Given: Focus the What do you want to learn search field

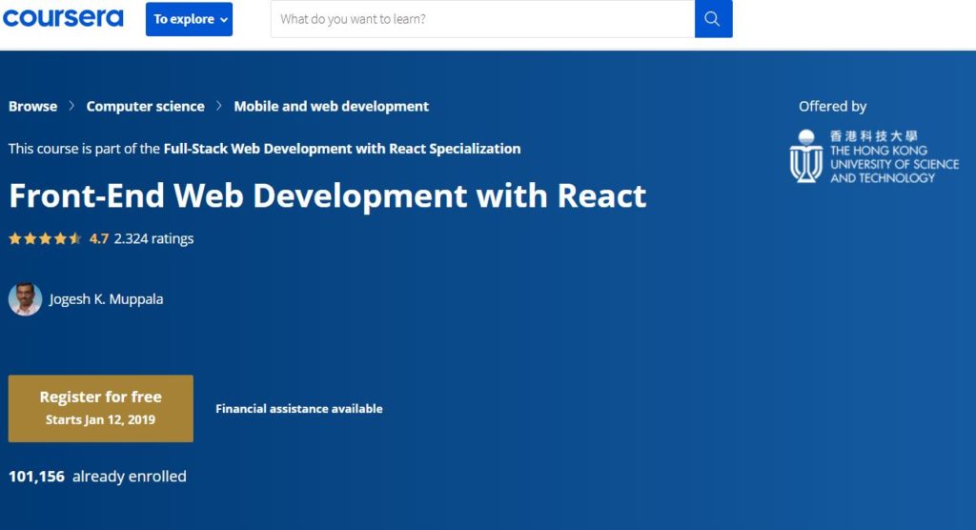Looking at the screenshot, I should (x=483, y=19).
